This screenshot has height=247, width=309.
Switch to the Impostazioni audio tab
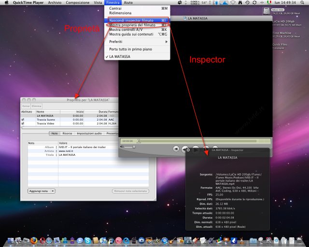coord(89,133)
